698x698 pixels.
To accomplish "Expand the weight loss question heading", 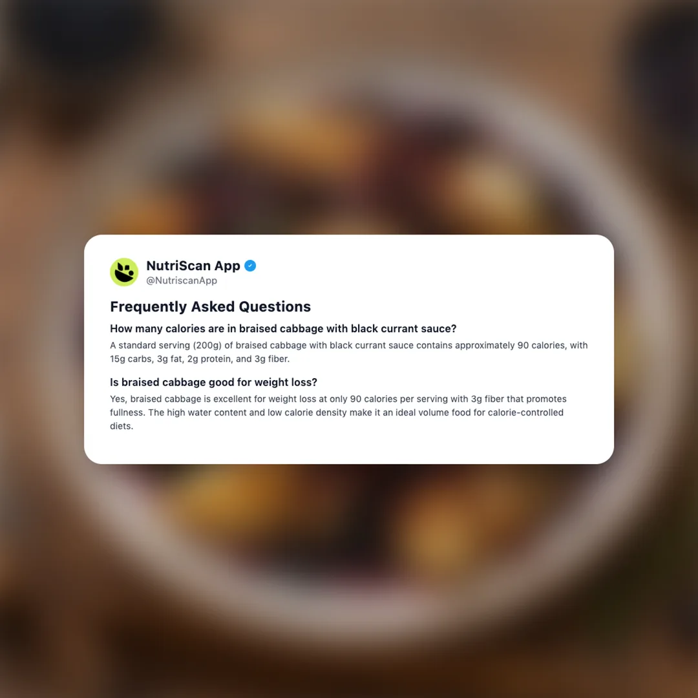I will [x=214, y=382].
